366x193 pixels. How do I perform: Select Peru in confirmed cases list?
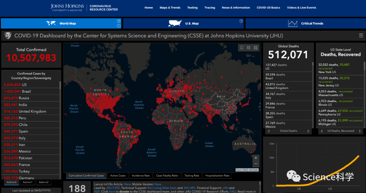pos(30,118)
